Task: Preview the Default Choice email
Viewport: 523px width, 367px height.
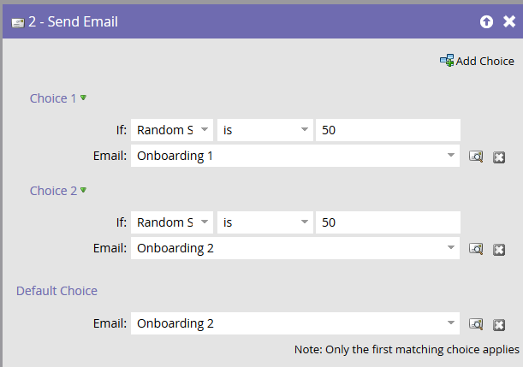Action: [476, 324]
